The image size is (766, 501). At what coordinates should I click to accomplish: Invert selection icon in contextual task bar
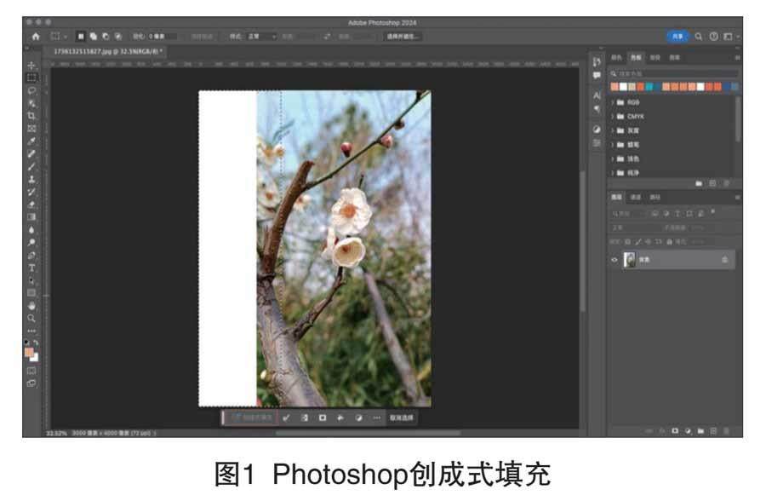pyautogui.click(x=305, y=417)
